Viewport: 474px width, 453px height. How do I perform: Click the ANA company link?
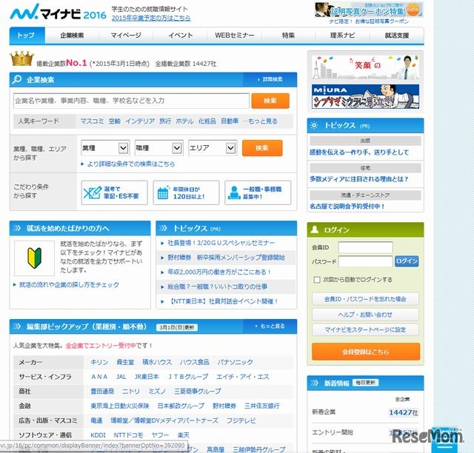coord(99,377)
